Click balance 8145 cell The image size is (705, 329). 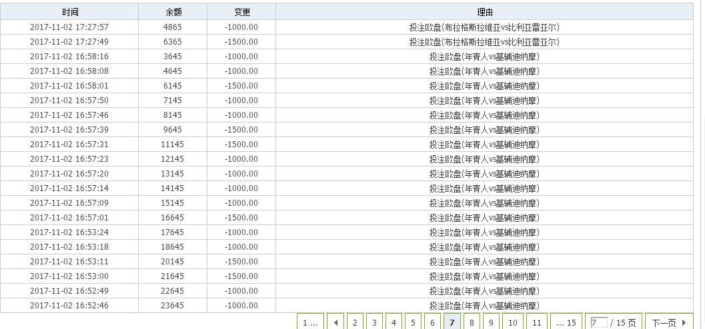173,115
